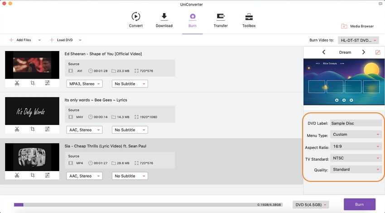
Task: Go to previous DVD template
Action: (x=323, y=52)
